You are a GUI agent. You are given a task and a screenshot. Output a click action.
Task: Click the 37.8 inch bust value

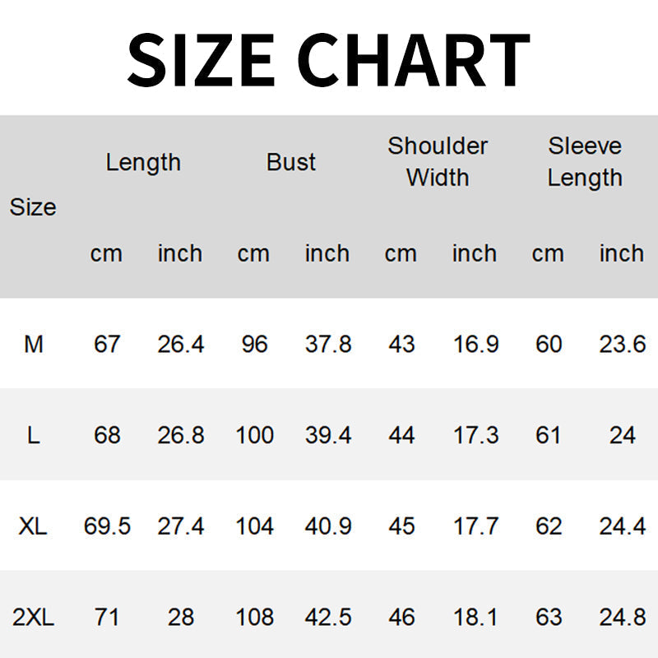[328, 344]
